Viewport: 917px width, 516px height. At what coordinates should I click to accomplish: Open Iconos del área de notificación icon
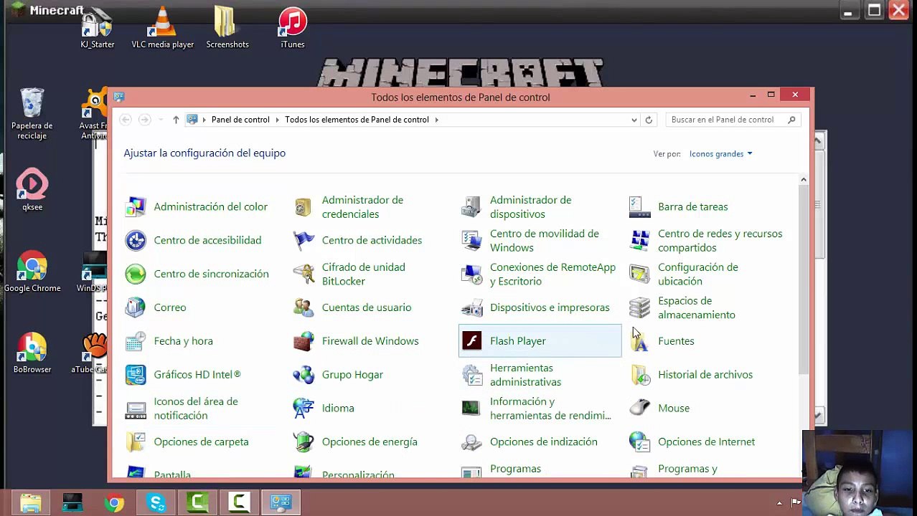pos(135,408)
